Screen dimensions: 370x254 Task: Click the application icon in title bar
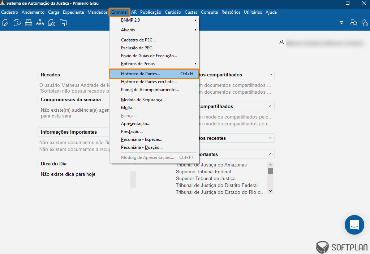click(x=3, y=3)
